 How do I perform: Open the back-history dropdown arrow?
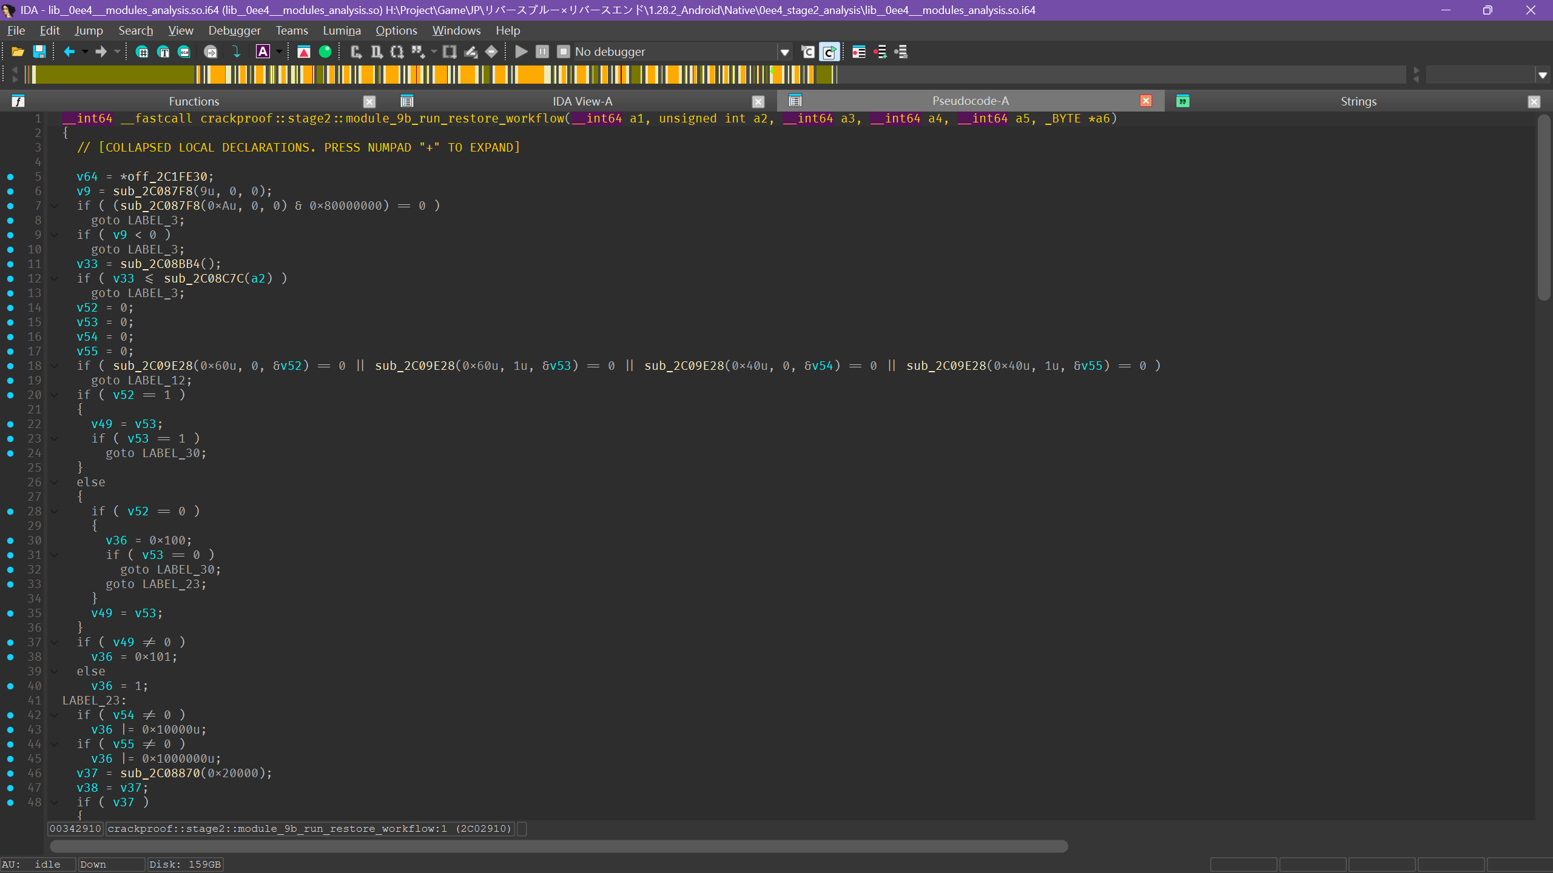pos(85,52)
